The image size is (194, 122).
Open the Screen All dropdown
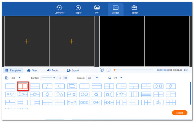93,78
